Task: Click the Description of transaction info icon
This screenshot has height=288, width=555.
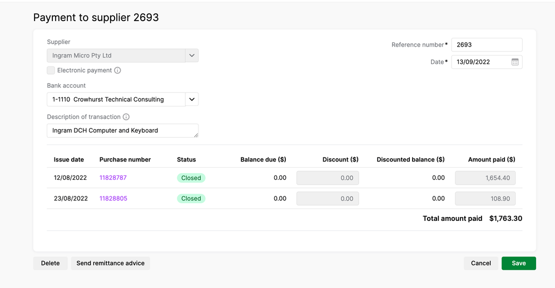Action: [126, 117]
